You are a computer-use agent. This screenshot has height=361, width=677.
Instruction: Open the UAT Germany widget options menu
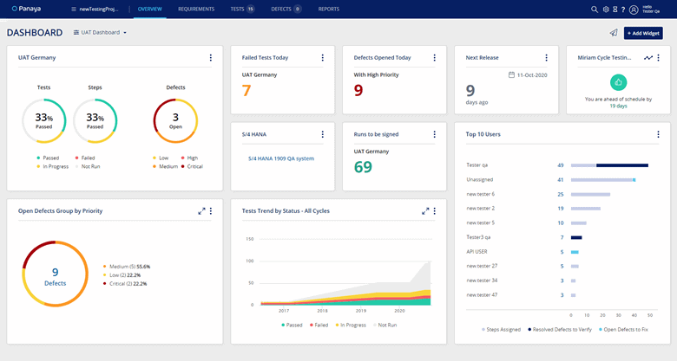(x=211, y=57)
